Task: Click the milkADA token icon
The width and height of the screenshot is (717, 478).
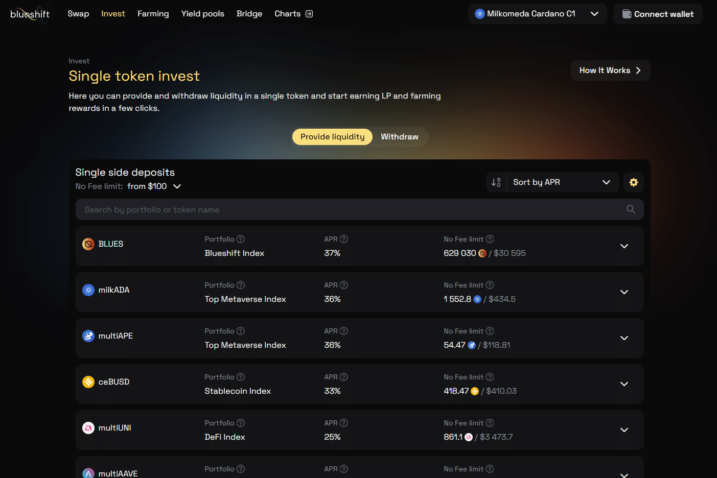Action: pyautogui.click(x=88, y=290)
